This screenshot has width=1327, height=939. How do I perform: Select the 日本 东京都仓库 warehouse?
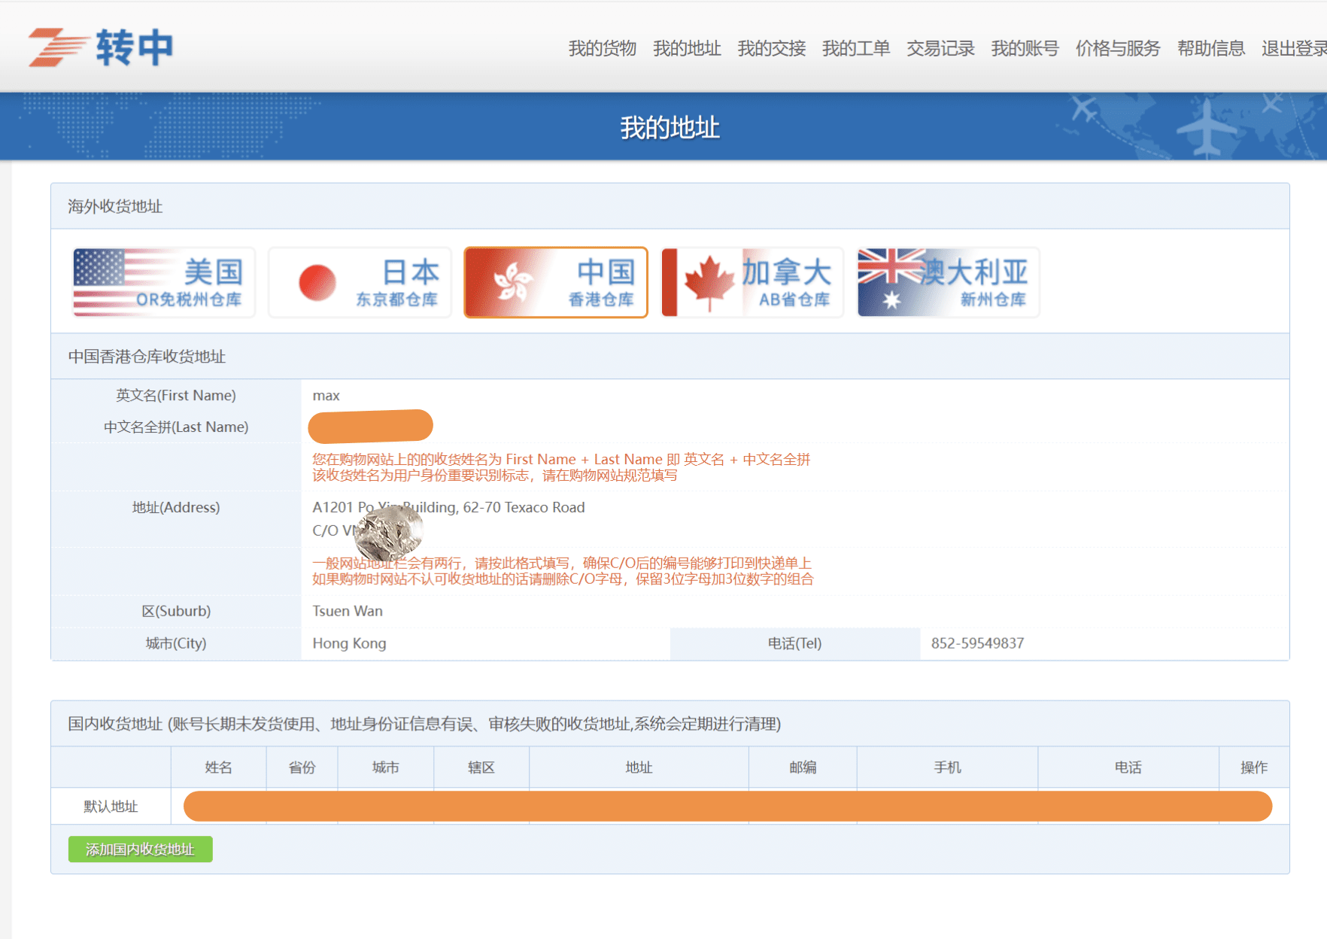tap(360, 283)
